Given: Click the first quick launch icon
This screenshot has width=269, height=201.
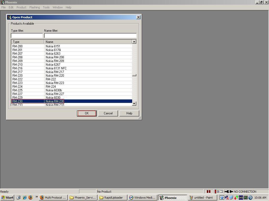Looking at the screenshot, I should [18, 198].
